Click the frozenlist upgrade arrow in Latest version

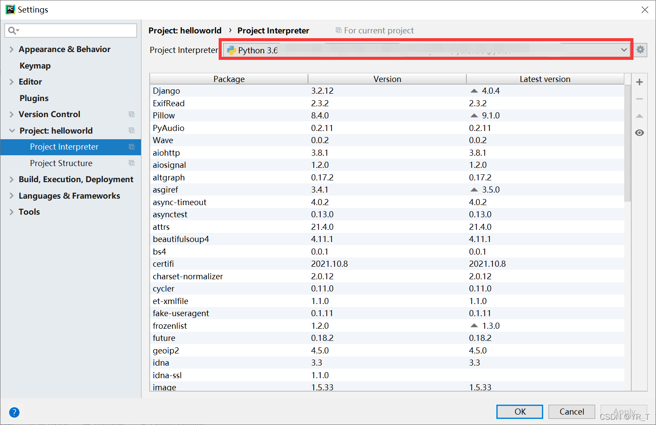point(474,326)
